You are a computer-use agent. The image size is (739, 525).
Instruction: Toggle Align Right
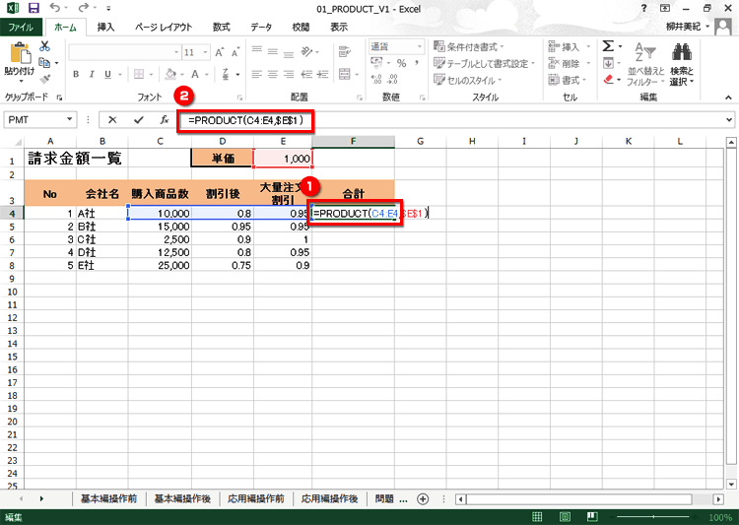[x=289, y=74]
